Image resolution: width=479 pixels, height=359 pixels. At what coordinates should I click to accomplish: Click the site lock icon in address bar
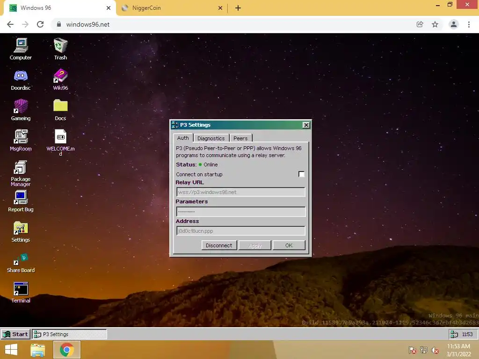click(58, 24)
